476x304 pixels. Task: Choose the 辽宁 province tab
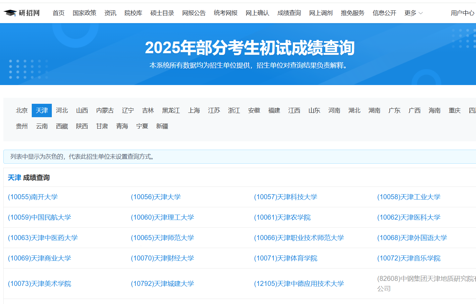tap(128, 110)
